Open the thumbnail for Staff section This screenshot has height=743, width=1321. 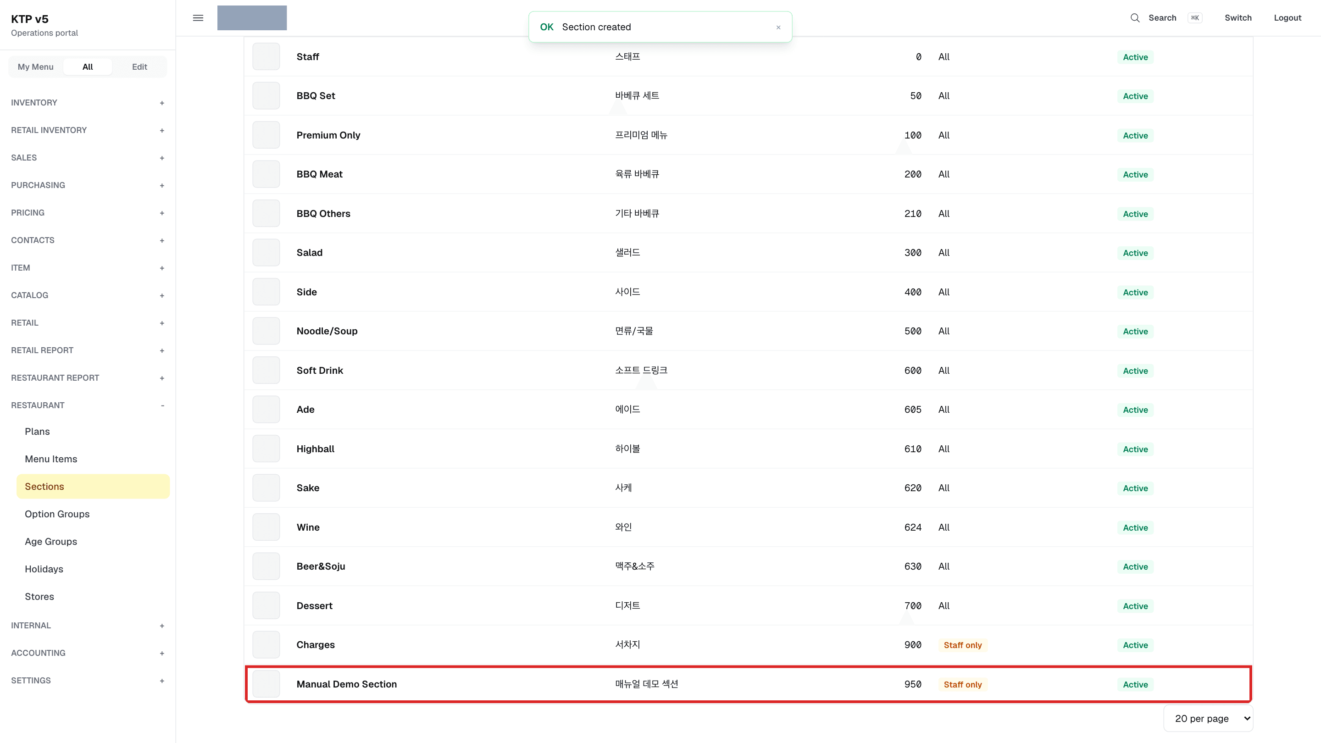(266, 56)
